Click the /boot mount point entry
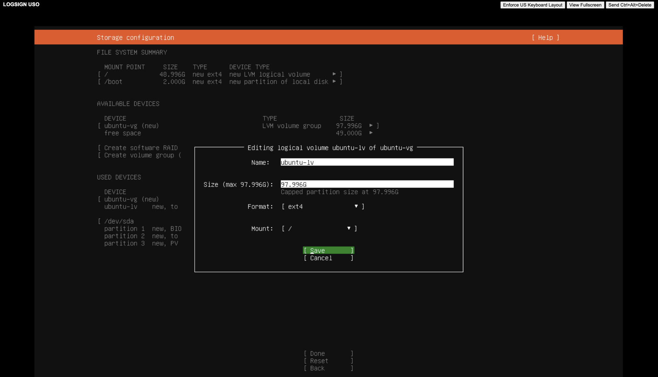 (x=113, y=82)
